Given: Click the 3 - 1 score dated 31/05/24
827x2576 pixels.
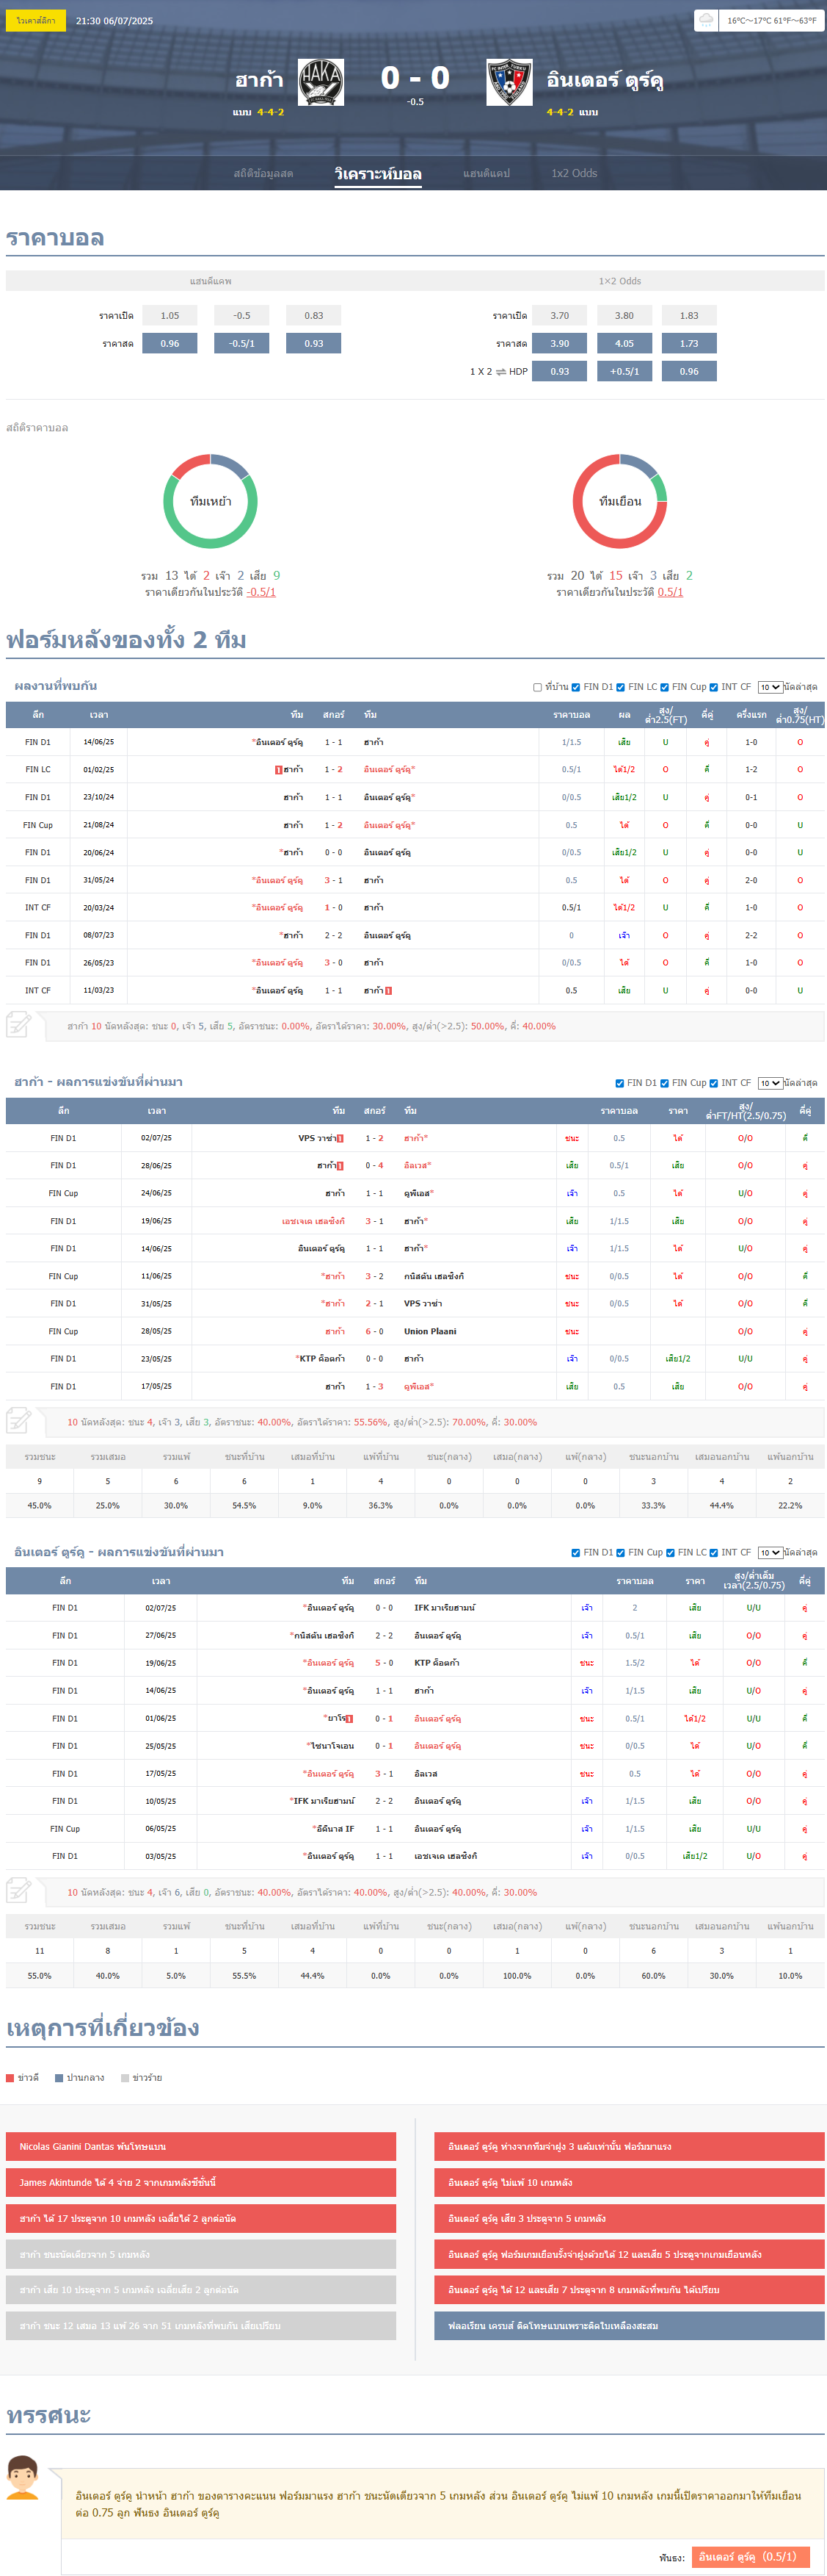Looking at the screenshot, I should 334,880.
